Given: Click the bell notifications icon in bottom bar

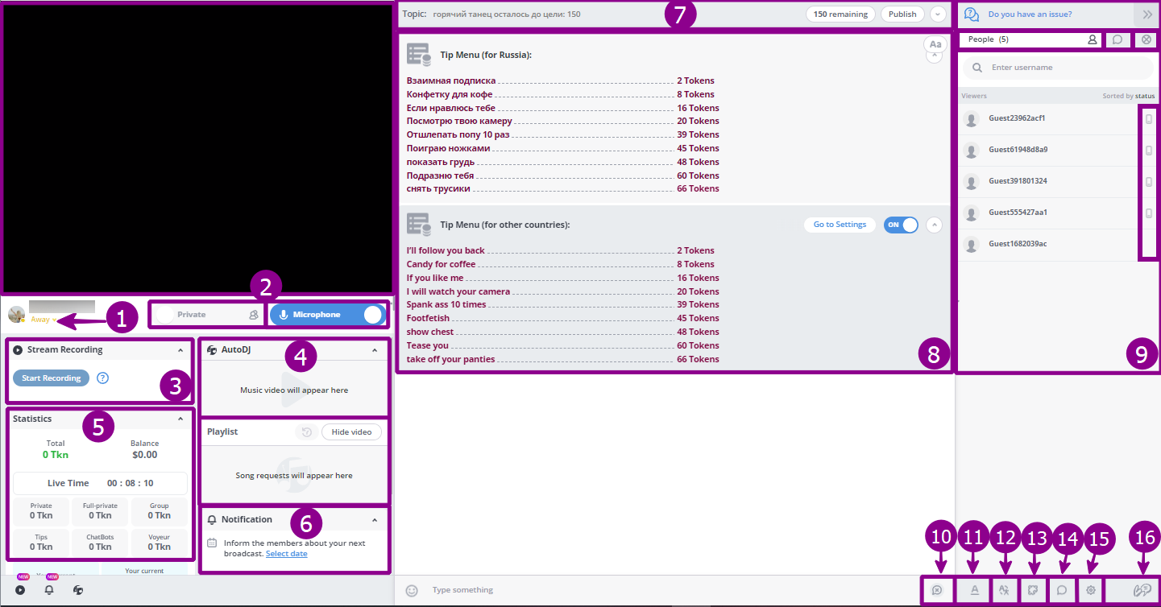Looking at the screenshot, I should click(49, 590).
